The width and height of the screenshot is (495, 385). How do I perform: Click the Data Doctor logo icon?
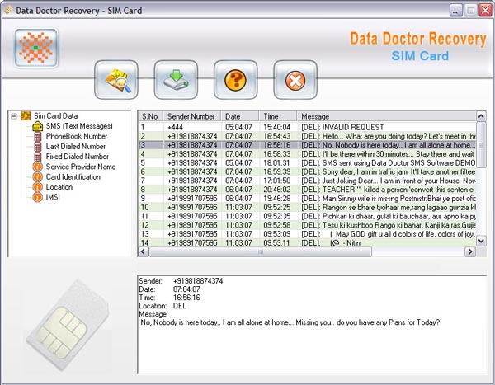coord(36,48)
